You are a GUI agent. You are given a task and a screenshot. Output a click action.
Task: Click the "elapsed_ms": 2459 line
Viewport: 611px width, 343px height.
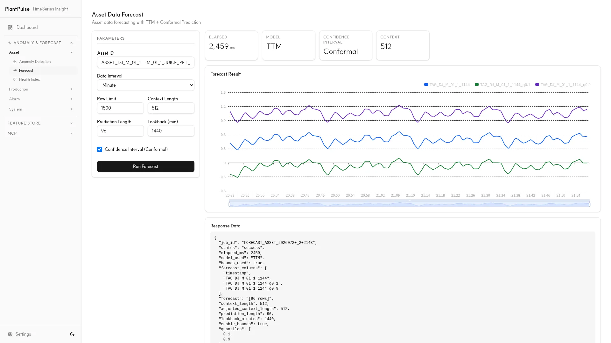(240, 253)
